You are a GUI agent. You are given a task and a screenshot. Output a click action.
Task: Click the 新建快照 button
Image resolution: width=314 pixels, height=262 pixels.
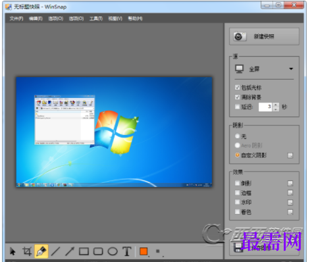(264, 36)
